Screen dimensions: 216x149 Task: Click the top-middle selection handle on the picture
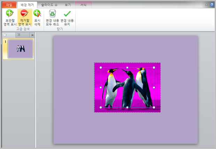(127, 68)
